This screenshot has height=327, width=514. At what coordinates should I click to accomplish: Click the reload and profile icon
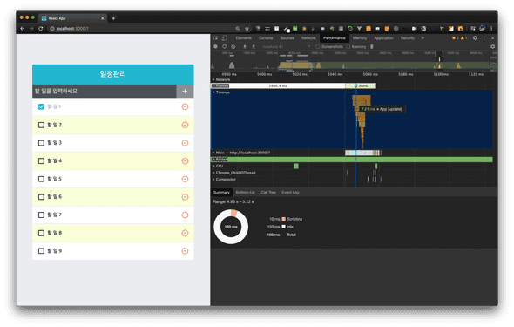(224, 46)
